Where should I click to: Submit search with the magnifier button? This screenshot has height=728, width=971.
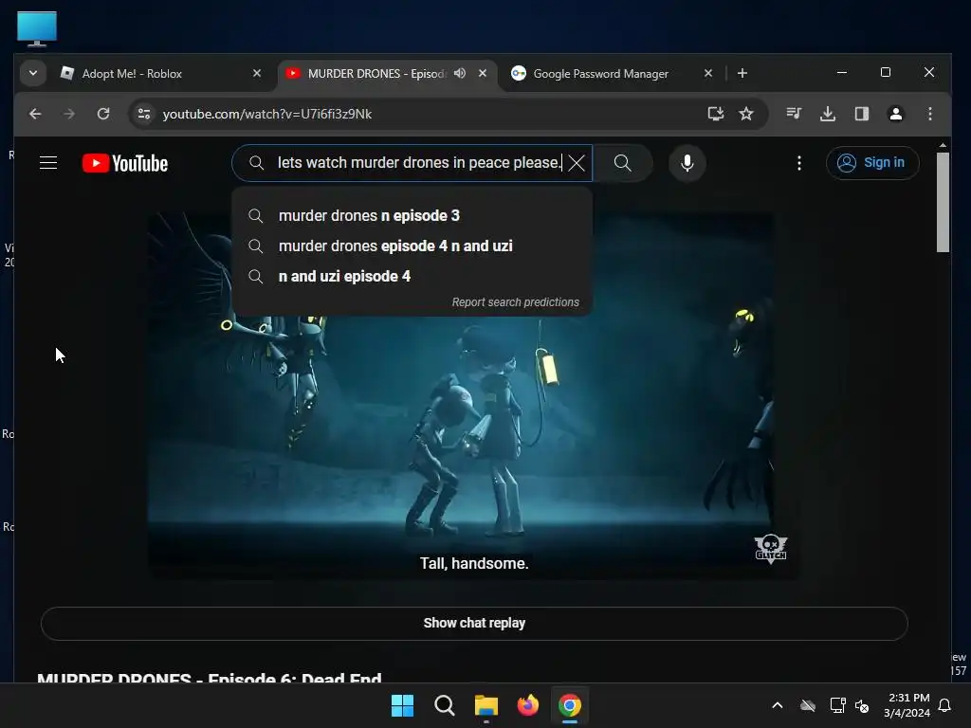[x=622, y=163]
